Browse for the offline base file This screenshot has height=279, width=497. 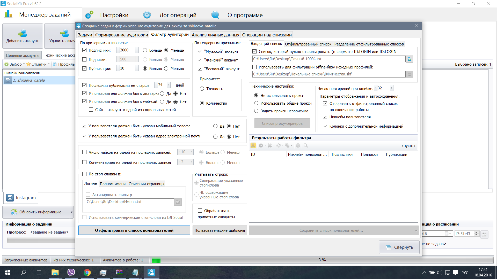click(x=410, y=74)
